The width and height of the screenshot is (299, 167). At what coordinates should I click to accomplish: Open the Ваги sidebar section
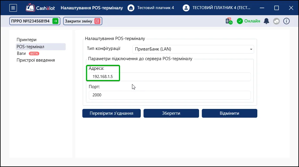pyautogui.click(x=21, y=53)
